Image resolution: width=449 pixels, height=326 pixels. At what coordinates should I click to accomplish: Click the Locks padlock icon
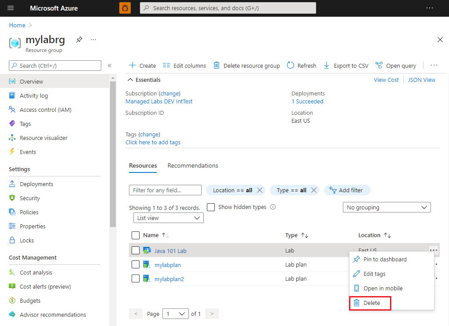click(12, 240)
